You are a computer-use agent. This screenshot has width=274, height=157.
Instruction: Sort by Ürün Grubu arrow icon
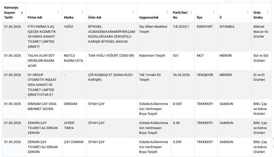268,12
